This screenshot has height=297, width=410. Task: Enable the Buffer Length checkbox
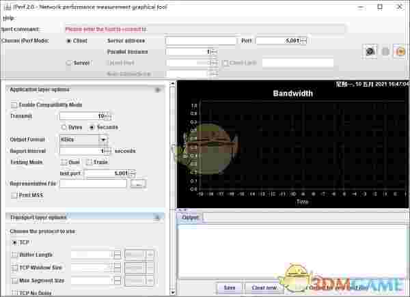click(14, 255)
